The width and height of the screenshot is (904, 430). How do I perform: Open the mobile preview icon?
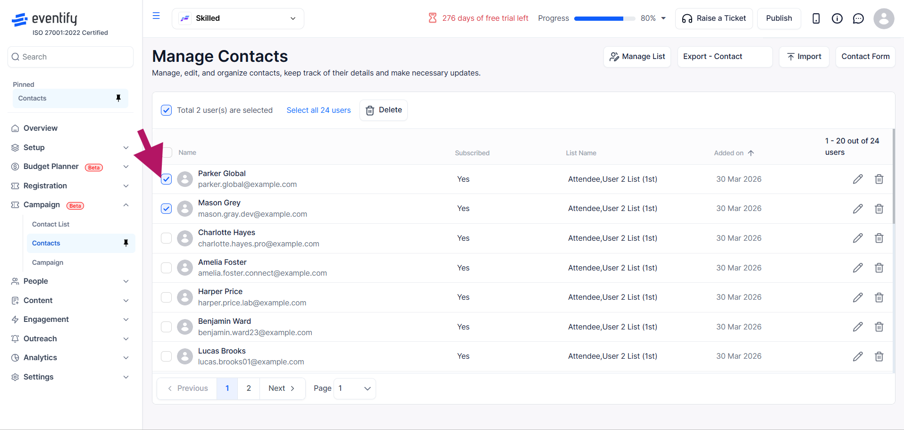point(816,18)
